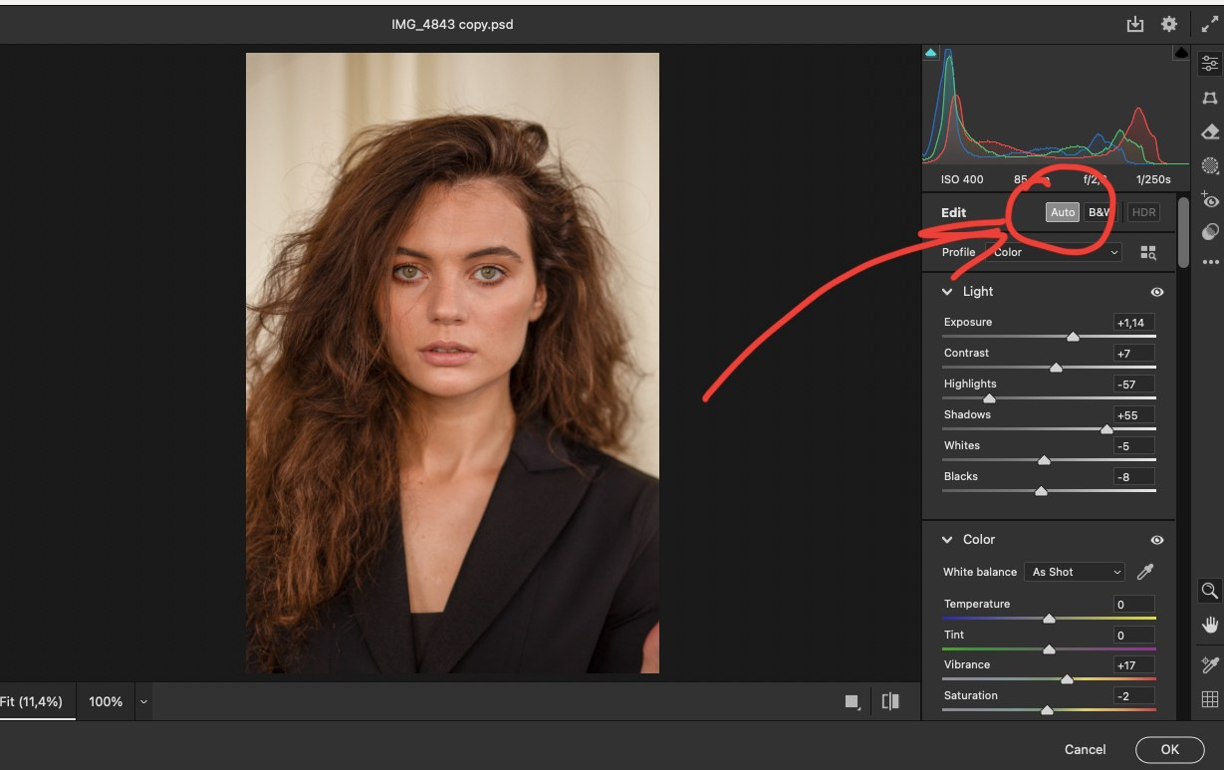This screenshot has width=1224, height=770.
Task: Toggle Color panel adjustments visibility
Action: click(1156, 539)
